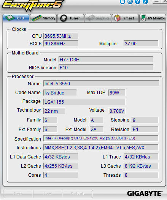Click motherboard model H77-D3H field
This screenshot has height=200, width=167.
tap(106, 60)
